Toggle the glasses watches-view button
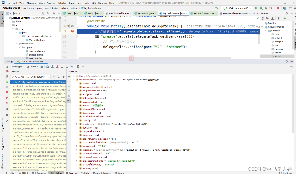The image size is (296, 174). [x=69, y=101]
